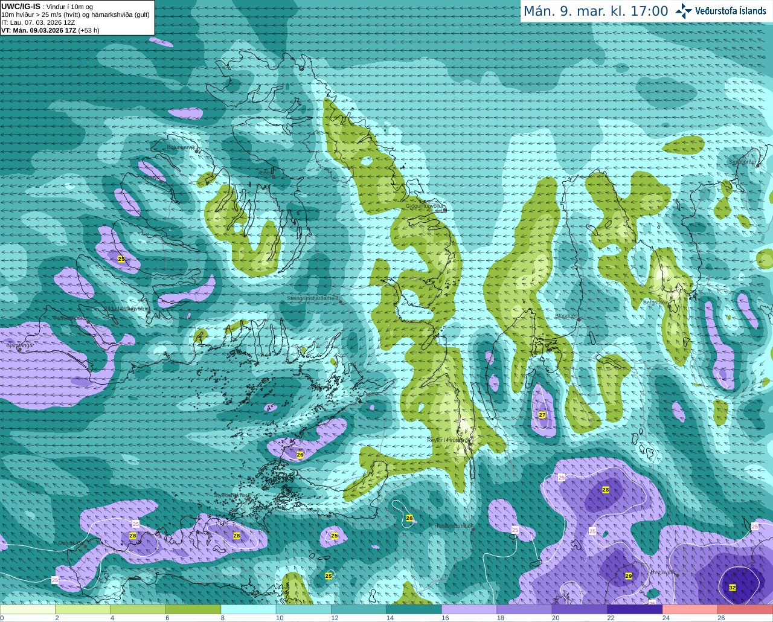The height and width of the screenshot is (622, 773).
Task: Click the yellow 29 max gust marker
Action: (629, 576)
